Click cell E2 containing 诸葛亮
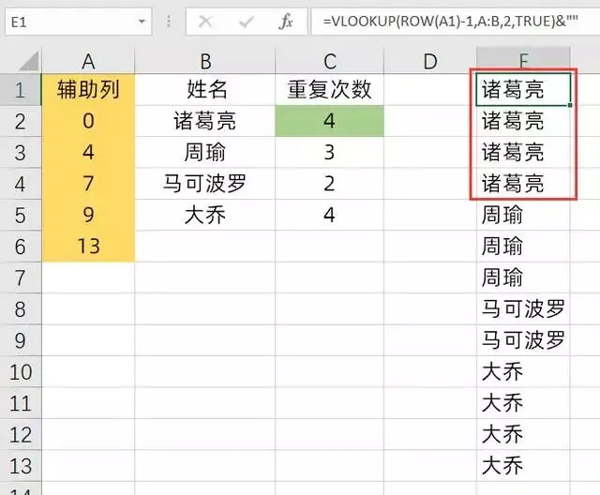The image size is (600, 495). (x=523, y=121)
